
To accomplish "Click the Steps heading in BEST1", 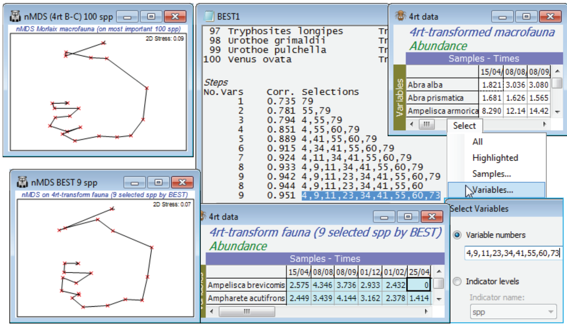I will 216,82.
